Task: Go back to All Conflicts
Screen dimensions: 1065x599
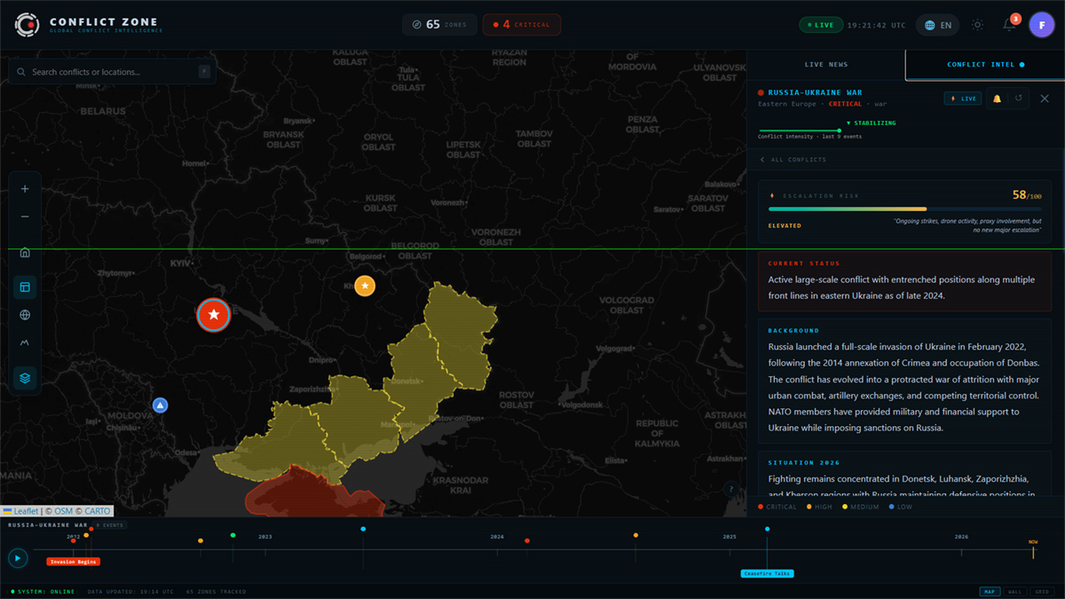Action: (x=793, y=160)
